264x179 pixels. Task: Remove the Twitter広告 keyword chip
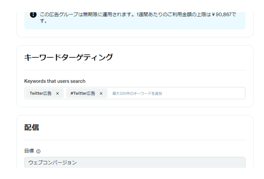point(57,93)
